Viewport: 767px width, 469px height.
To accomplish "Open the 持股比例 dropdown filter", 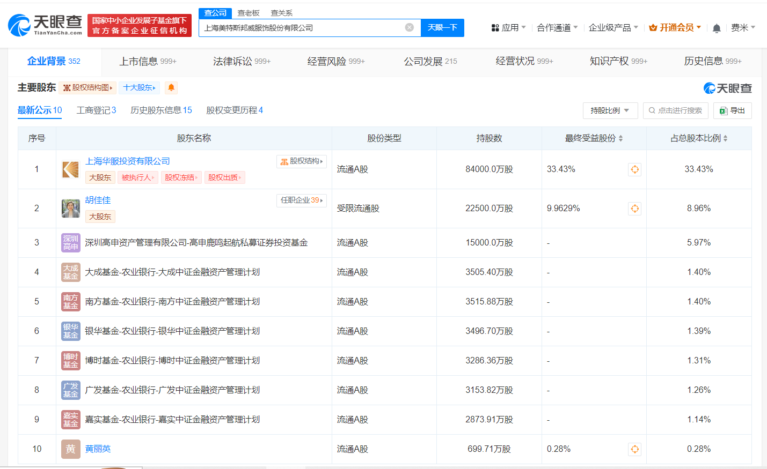I will [610, 110].
